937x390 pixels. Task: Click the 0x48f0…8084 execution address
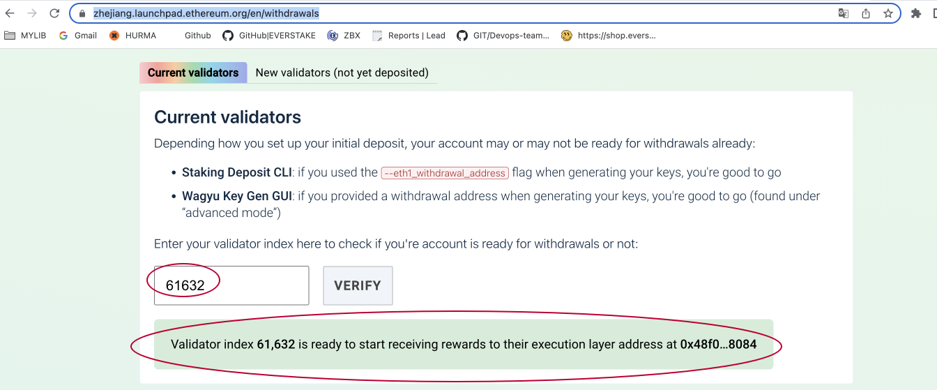pos(719,345)
